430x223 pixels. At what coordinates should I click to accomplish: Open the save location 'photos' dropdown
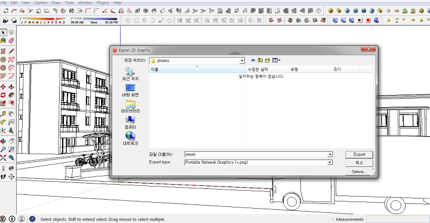coord(242,61)
